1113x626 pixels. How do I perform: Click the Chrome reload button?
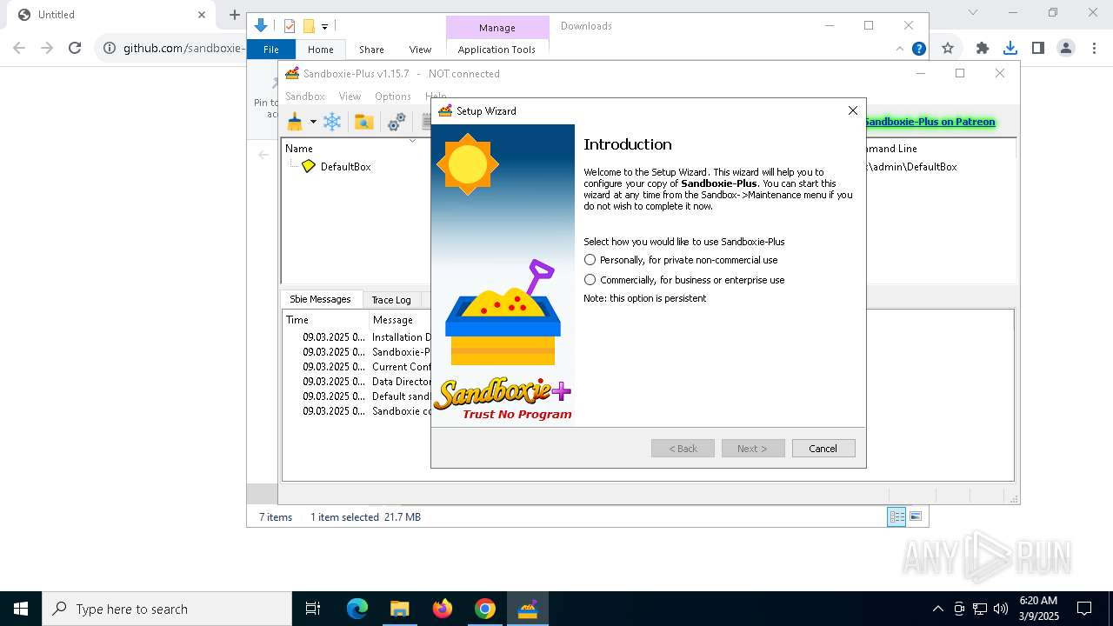[x=75, y=48]
